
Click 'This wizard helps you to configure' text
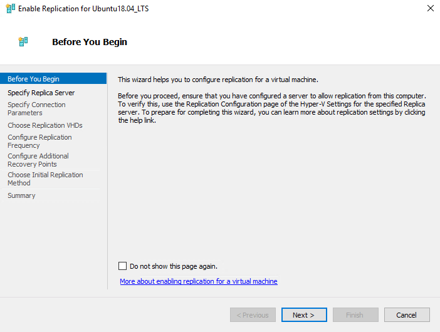click(218, 80)
